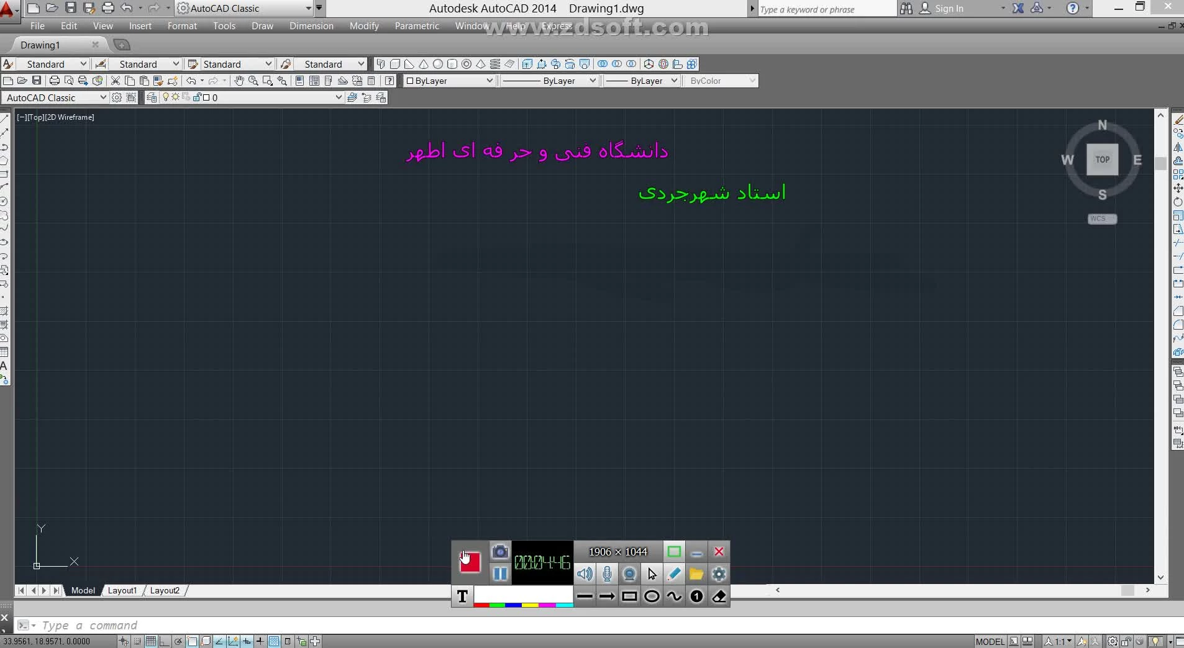The height and width of the screenshot is (648, 1184).
Task: Open the Text Style Standard dropdown
Action: 83,64
